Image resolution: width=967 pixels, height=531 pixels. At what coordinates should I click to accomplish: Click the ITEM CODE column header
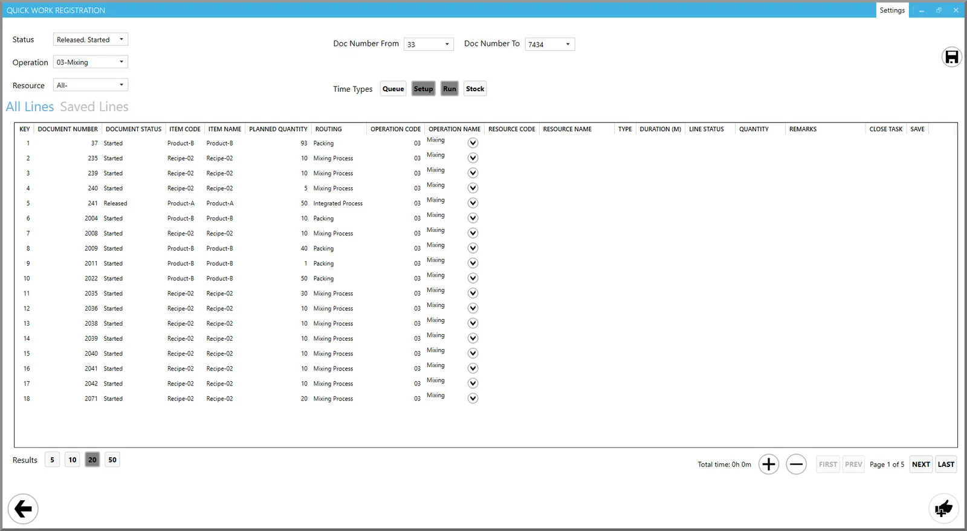coord(185,129)
